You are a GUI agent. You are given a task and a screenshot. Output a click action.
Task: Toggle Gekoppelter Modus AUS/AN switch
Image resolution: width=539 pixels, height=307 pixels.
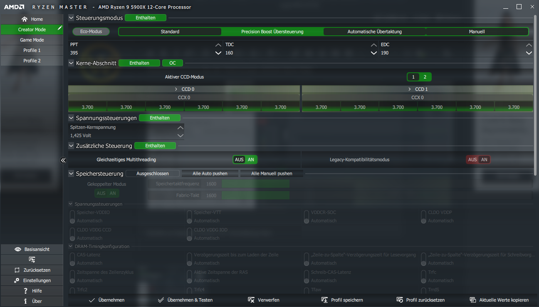(x=107, y=193)
